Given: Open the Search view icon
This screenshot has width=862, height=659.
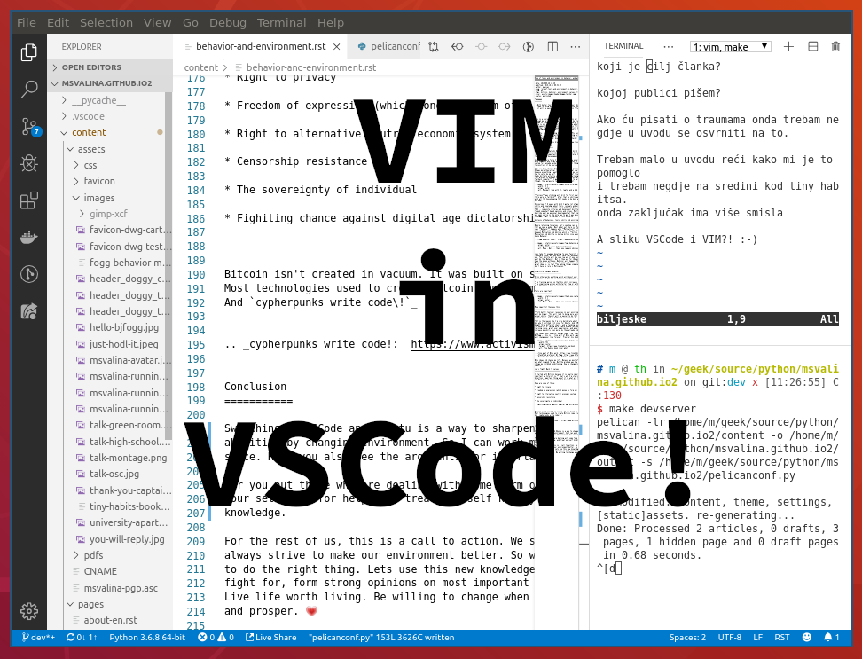Looking at the screenshot, I should (x=28, y=89).
